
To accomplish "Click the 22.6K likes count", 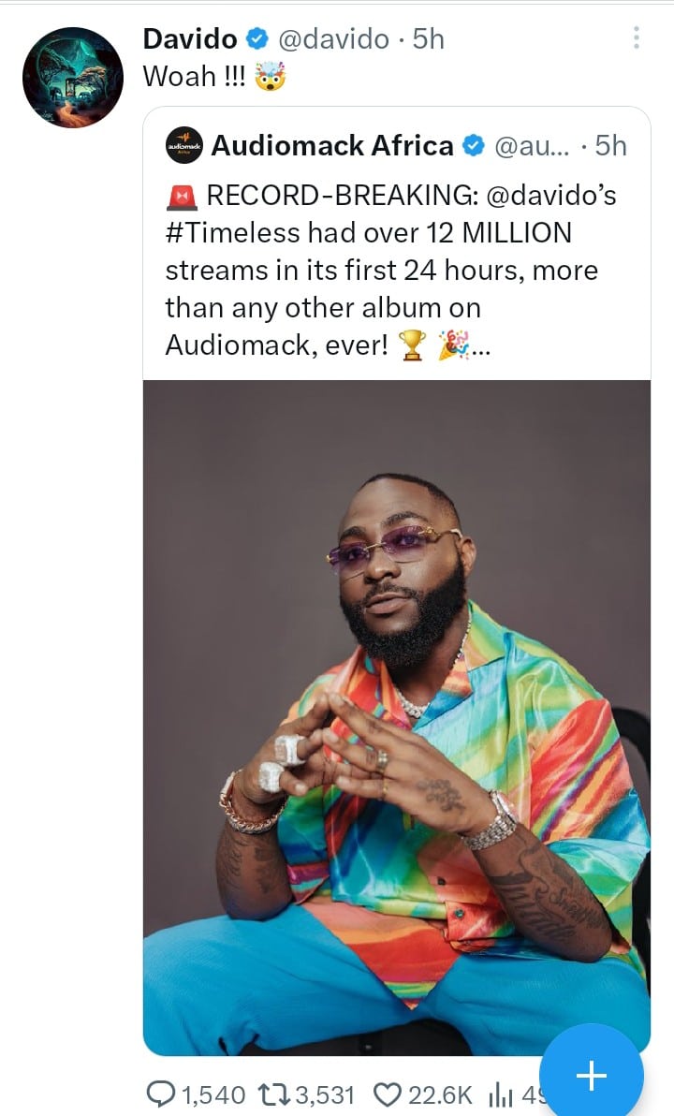I will click(440, 1094).
